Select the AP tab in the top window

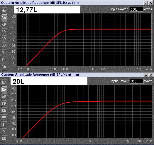click(x=4, y=25)
